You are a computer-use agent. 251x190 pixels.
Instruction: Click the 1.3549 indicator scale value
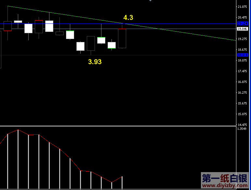pyautogui.click(x=242, y=129)
